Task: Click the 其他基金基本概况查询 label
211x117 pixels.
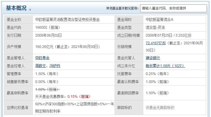Action: [123, 8]
